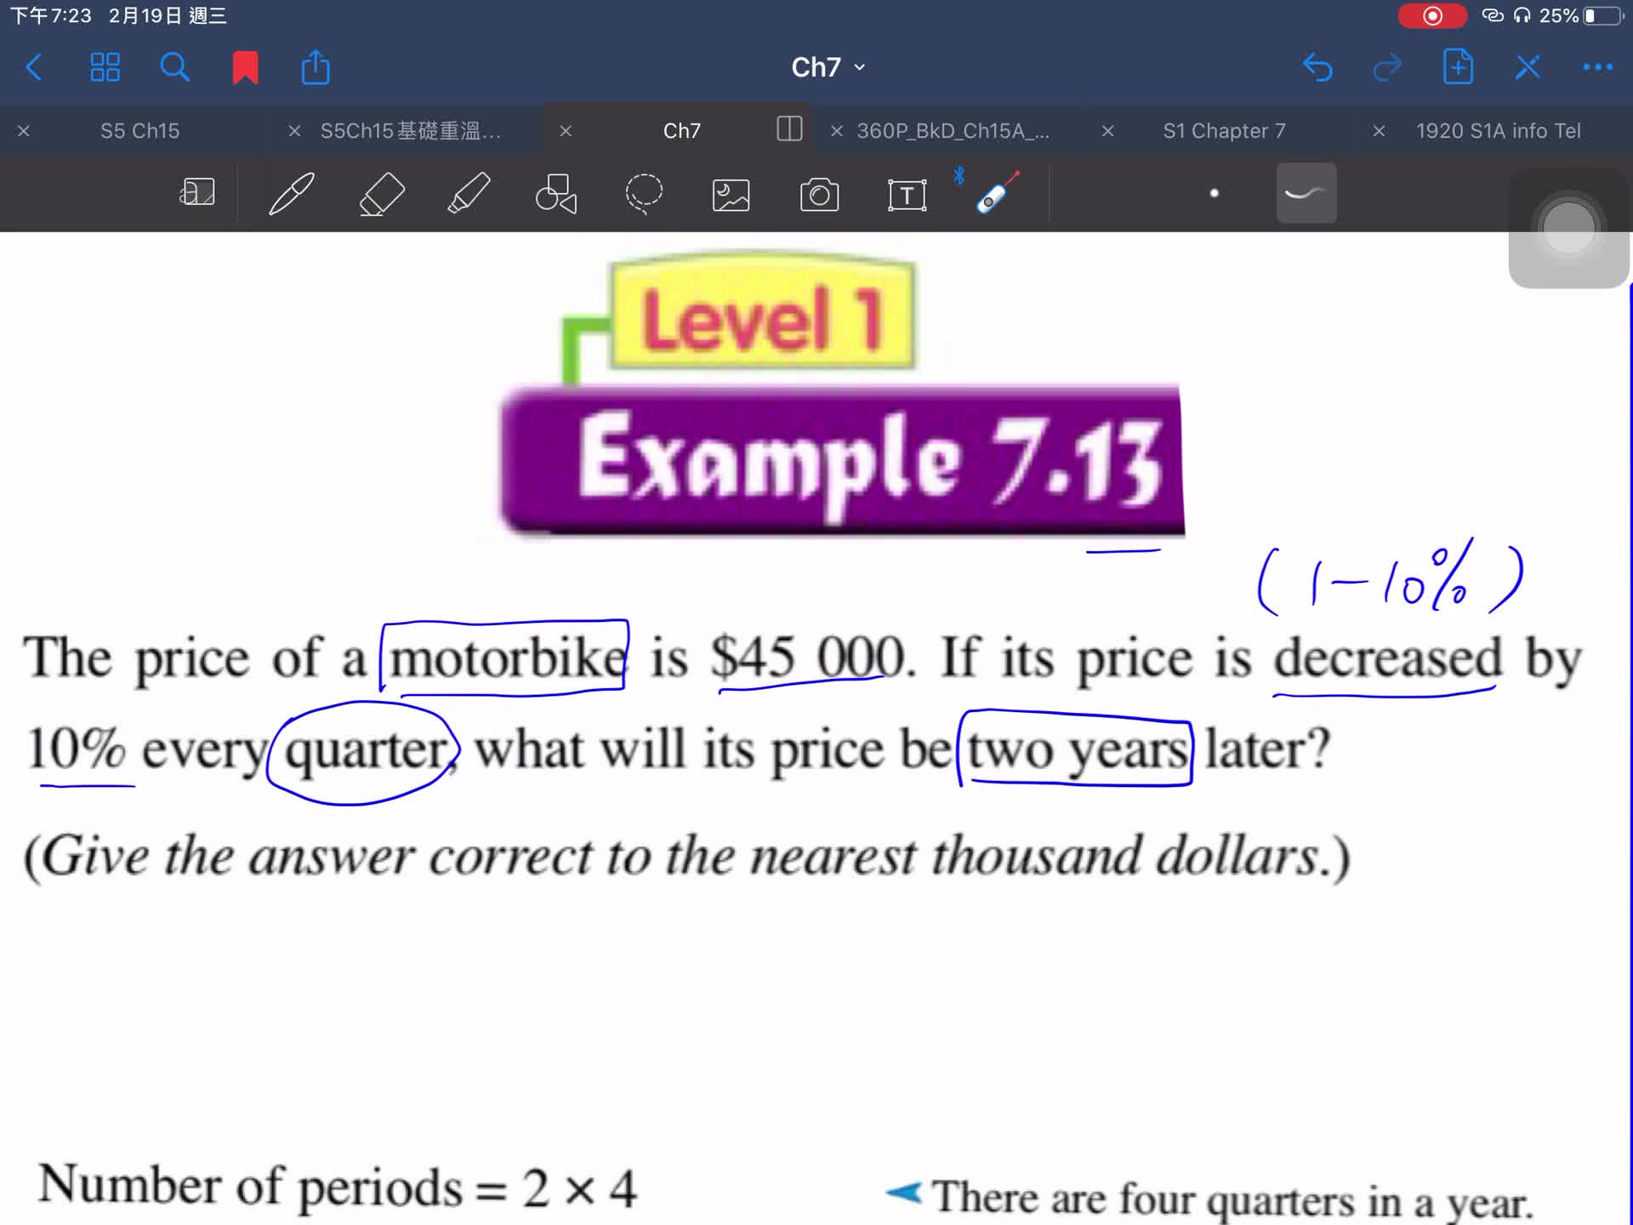Select the Pen tool
This screenshot has width=1633, height=1225.
(x=291, y=194)
